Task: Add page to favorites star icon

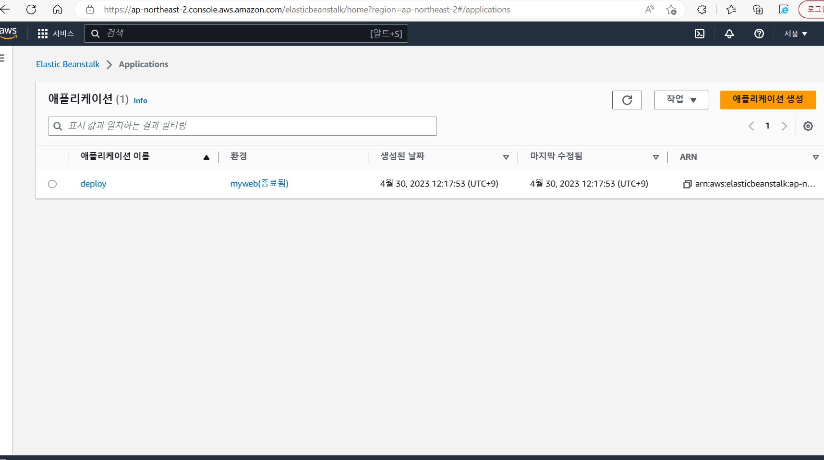Action: (x=671, y=9)
